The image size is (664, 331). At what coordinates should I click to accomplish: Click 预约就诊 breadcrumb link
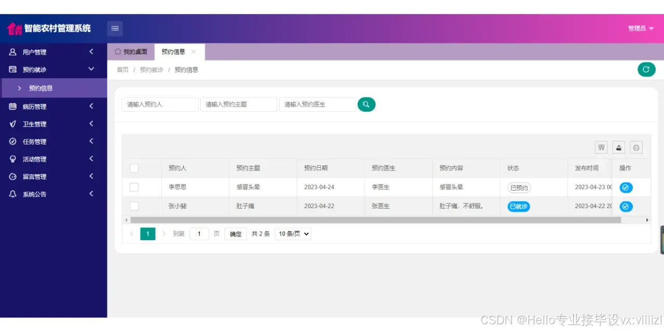151,69
